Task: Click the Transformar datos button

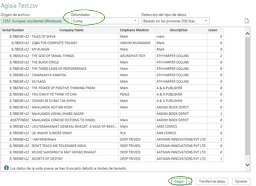Action: coord(211,181)
